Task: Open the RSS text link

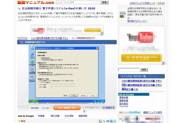Action: point(162,3)
